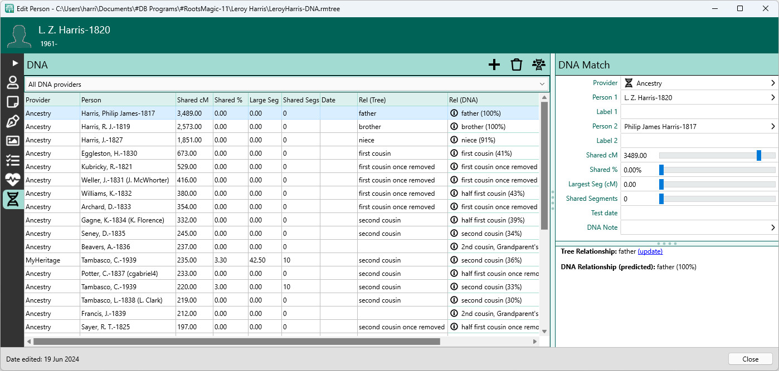
Task: Click info icon in Francis, J.-1839 row
Action: click(x=454, y=313)
